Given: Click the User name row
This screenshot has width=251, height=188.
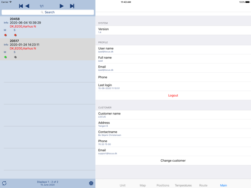Looking at the screenshot, I should [173, 49].
